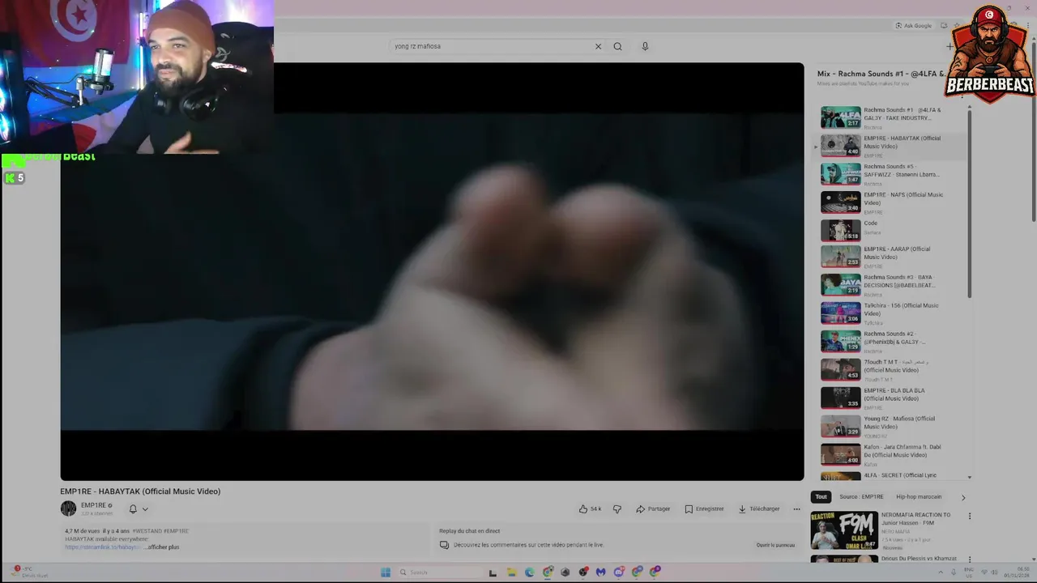Screen dimensions: 1037x583
Task: Save video with Enregistrer button
Action: coord(704,509)
